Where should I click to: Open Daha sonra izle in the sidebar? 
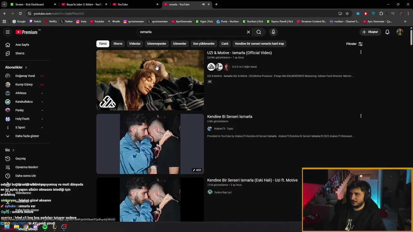pos(25,176)
